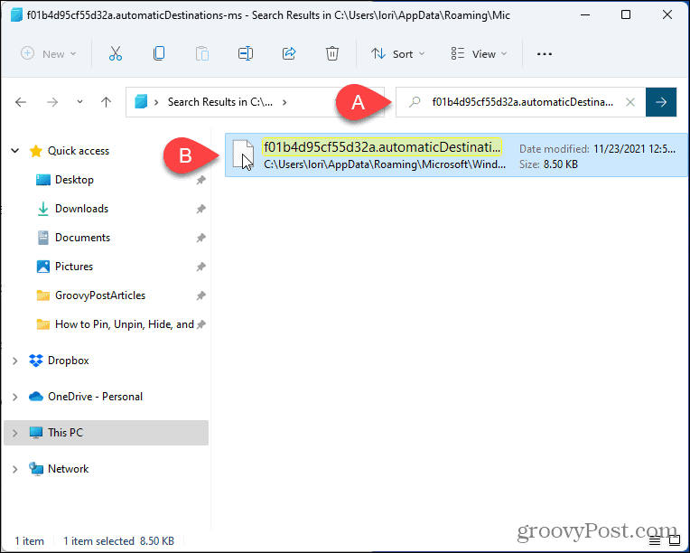
Task: Maximize the File Explorer window
Action: coord(625,15)
